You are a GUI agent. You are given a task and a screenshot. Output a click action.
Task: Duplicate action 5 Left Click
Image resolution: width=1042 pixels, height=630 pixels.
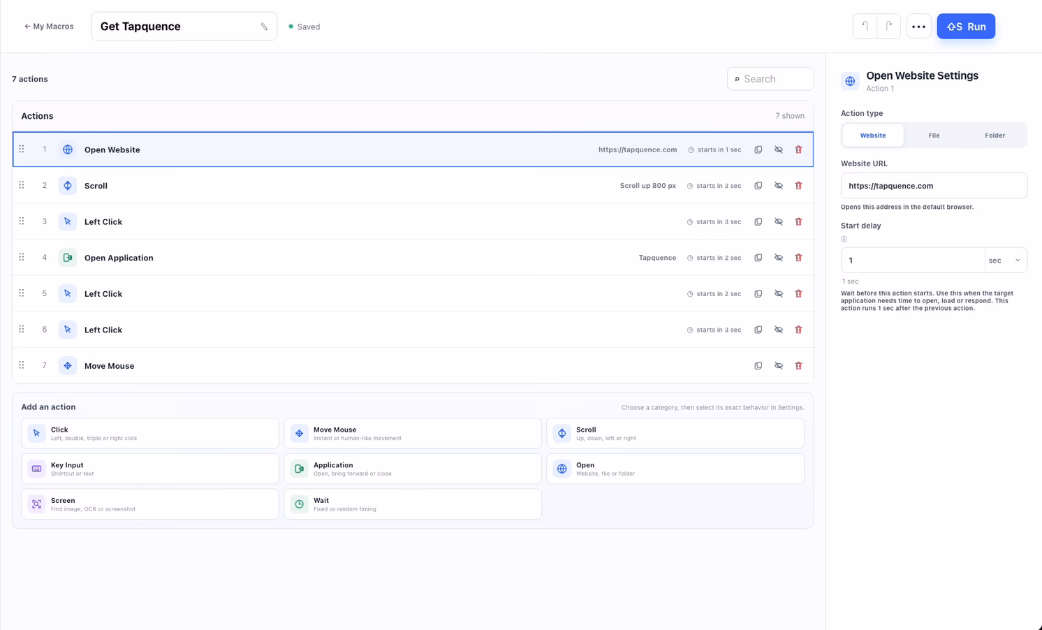(758, 294)
